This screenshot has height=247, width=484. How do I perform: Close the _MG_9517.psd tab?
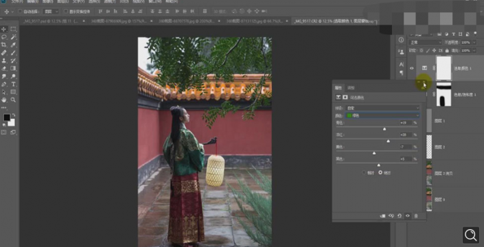84,21
